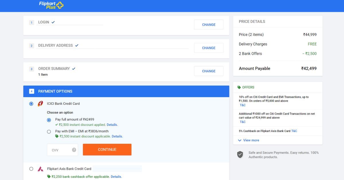Click the Price (2 items) label
The width and height of the screenshot is (344, 180).
tap(251, 35)
